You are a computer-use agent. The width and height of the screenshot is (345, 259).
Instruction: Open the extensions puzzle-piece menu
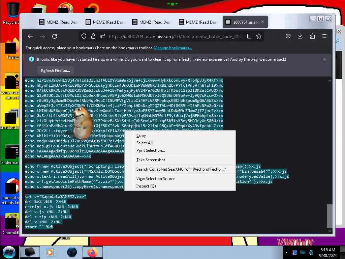(x=312, y=36)
